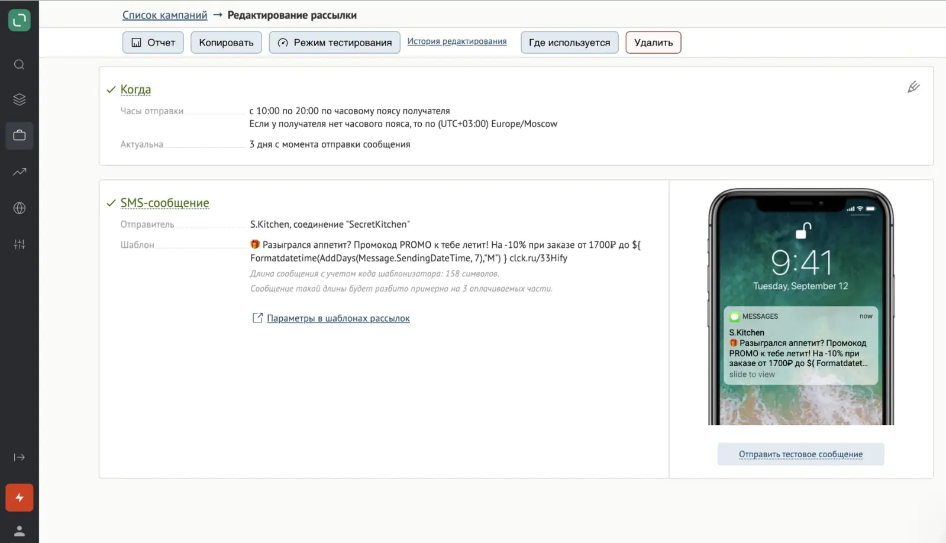This screenshot has width=946, height=543.
Task: Click the edit pencil icon in Когда block
Action: (913, 87)
